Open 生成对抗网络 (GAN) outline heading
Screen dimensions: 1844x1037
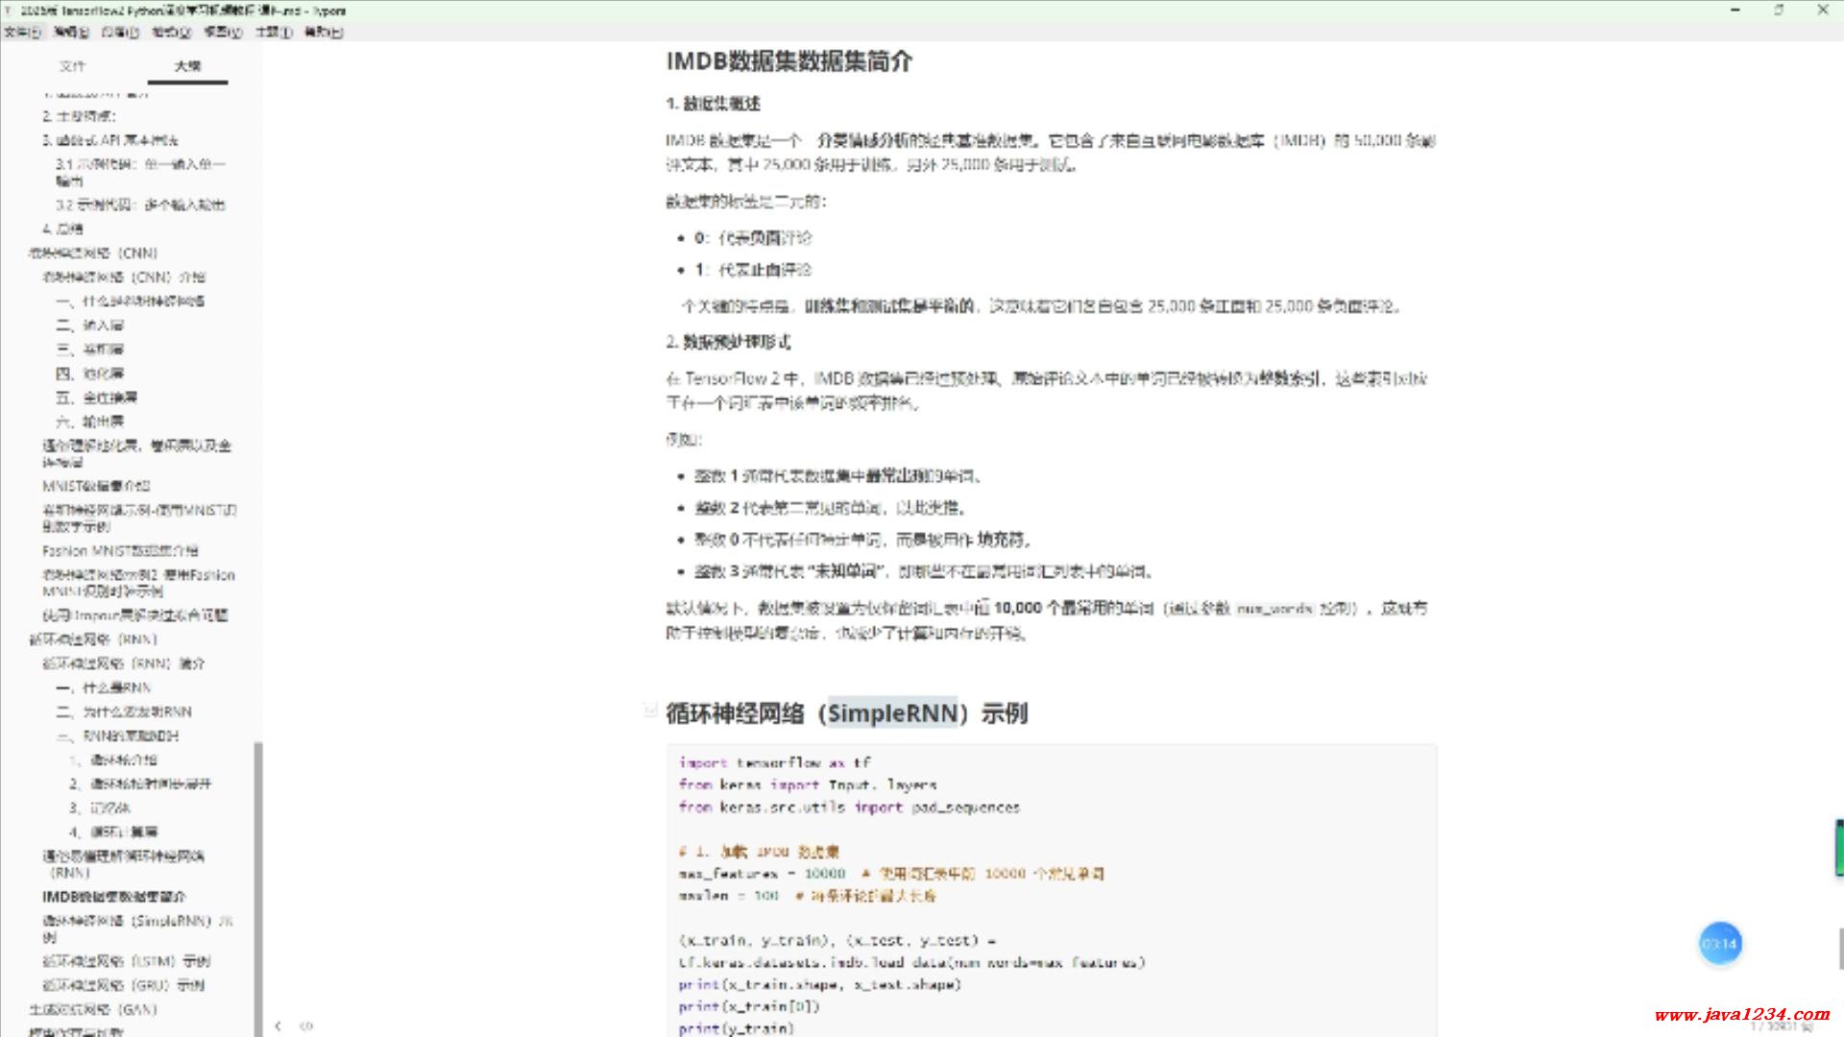[x=92, y=1009]
